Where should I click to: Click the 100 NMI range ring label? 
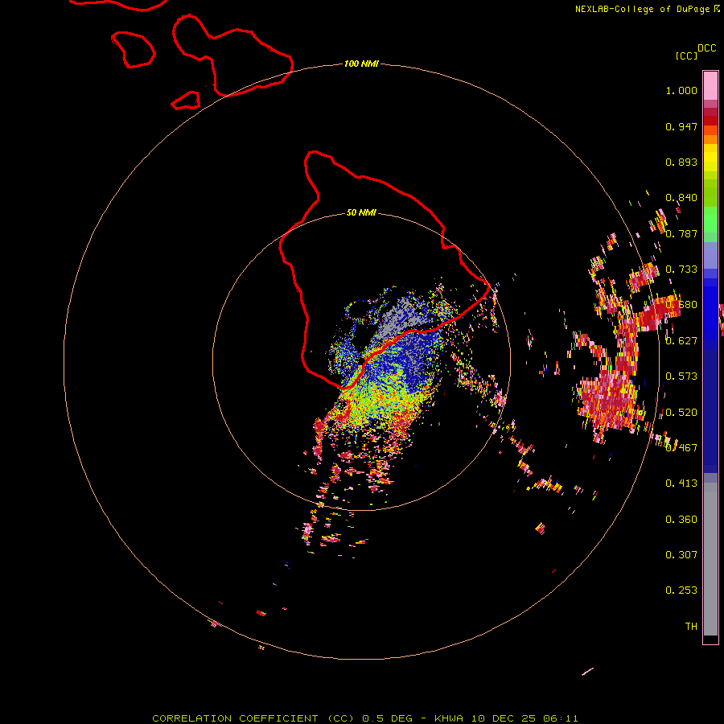(361, 64)
